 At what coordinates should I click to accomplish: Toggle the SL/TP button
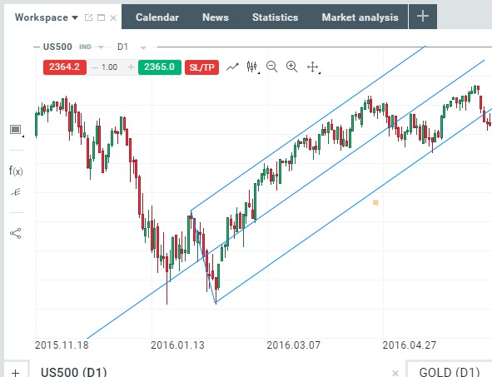coord(201,67)
